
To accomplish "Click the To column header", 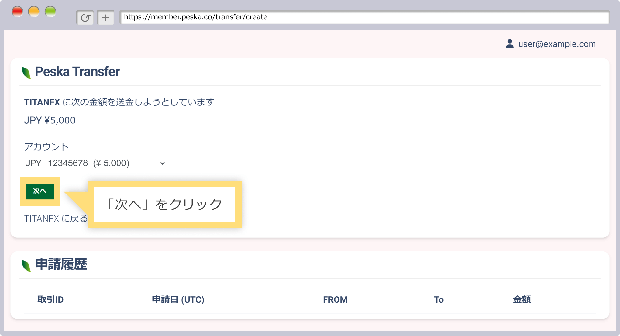I will coord(439,299).
